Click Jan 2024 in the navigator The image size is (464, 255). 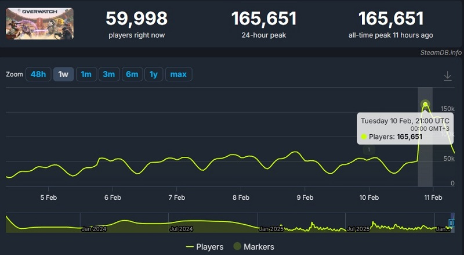[x=93, y=229]
